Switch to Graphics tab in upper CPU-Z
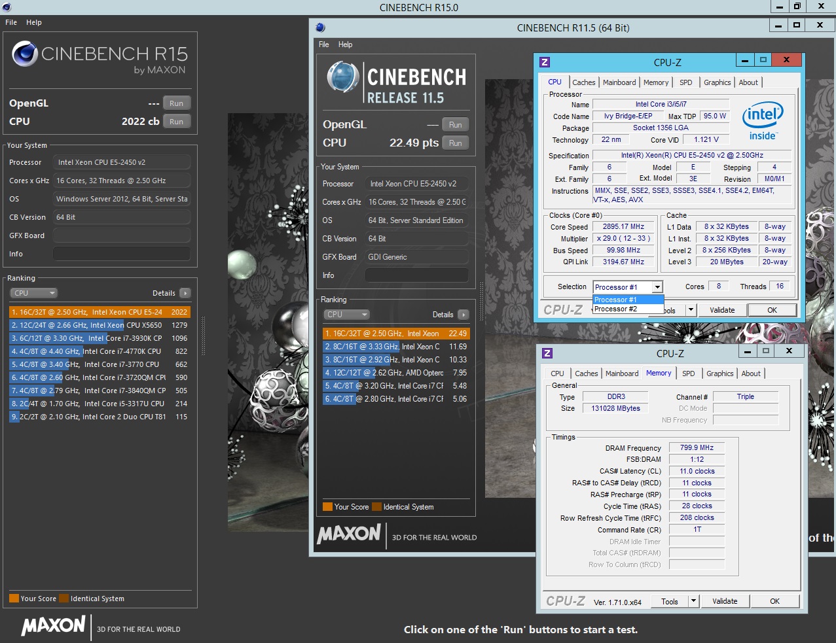 click(718, 82)
